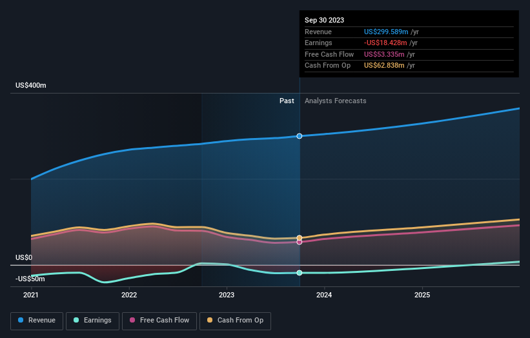Click the Analysts Forecasts label
The width and height of the screenshot is (530, 338).
coord(335,101)
